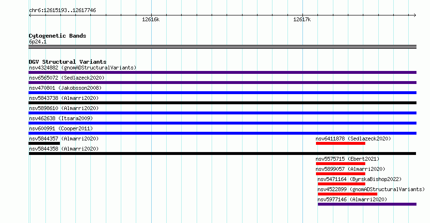Open nsv5575715 (Ebert2021) label
The height and width of the screenshot is (223, 430).
click(347, 159)
